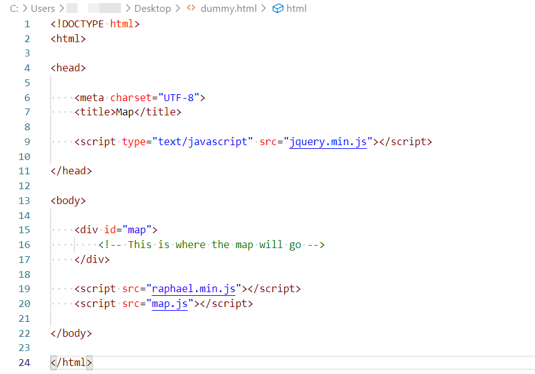This screenshot has height=374, width=535.
Task: Click the 'dummy.html' breadcrumb file
Action: (x=228, y=8)
